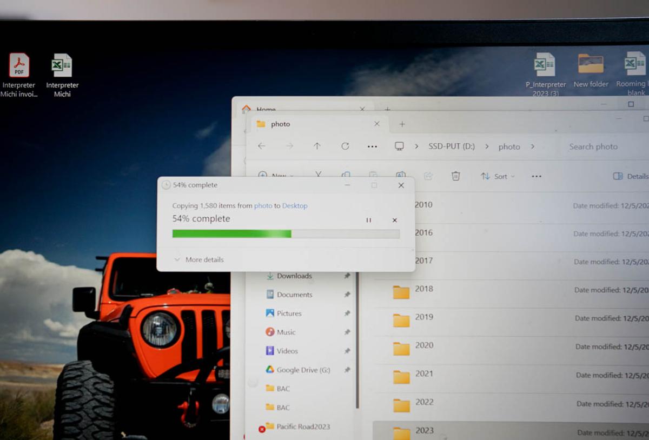This screenshot has height=440, width=649.
Task: Delete the selection with the trash can icon
Action: tap(456, 176)
